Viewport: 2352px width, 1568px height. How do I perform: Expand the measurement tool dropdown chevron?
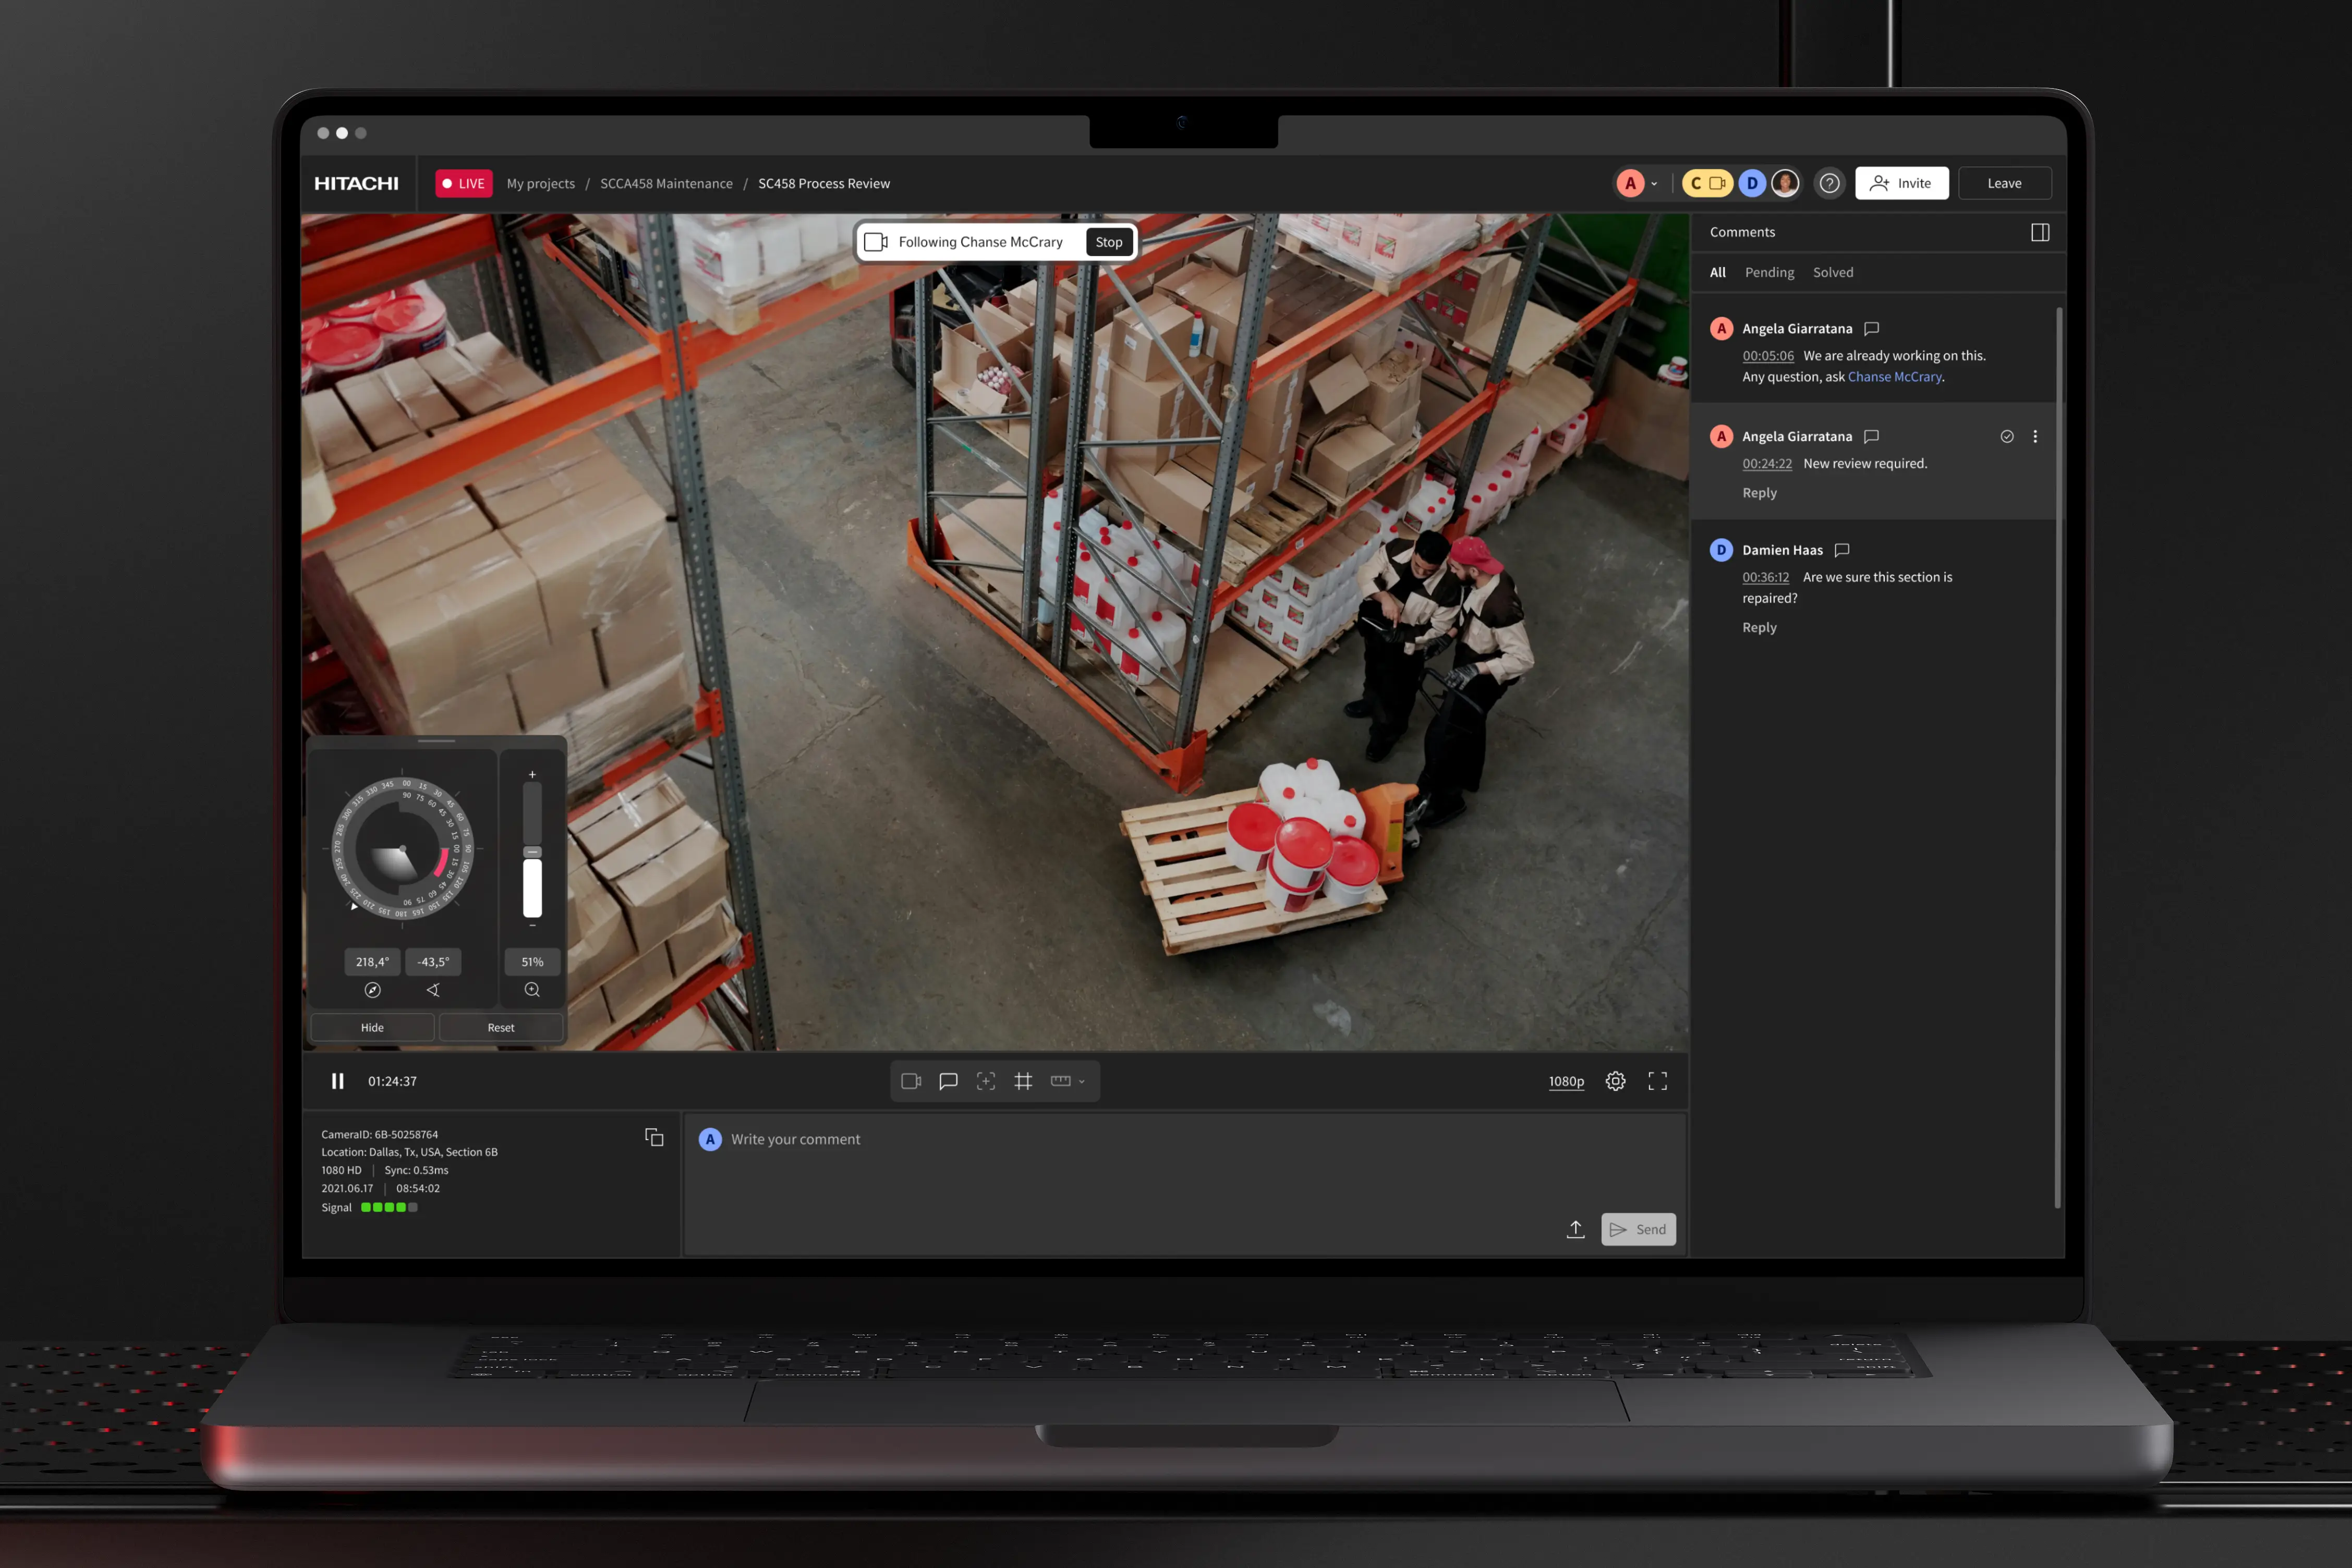(1081, 1081)
